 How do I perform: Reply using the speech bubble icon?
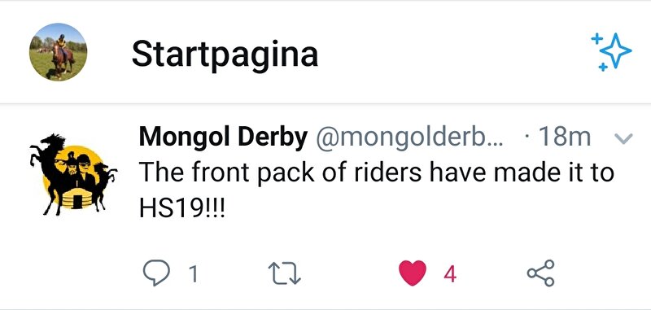click(156, 273)
